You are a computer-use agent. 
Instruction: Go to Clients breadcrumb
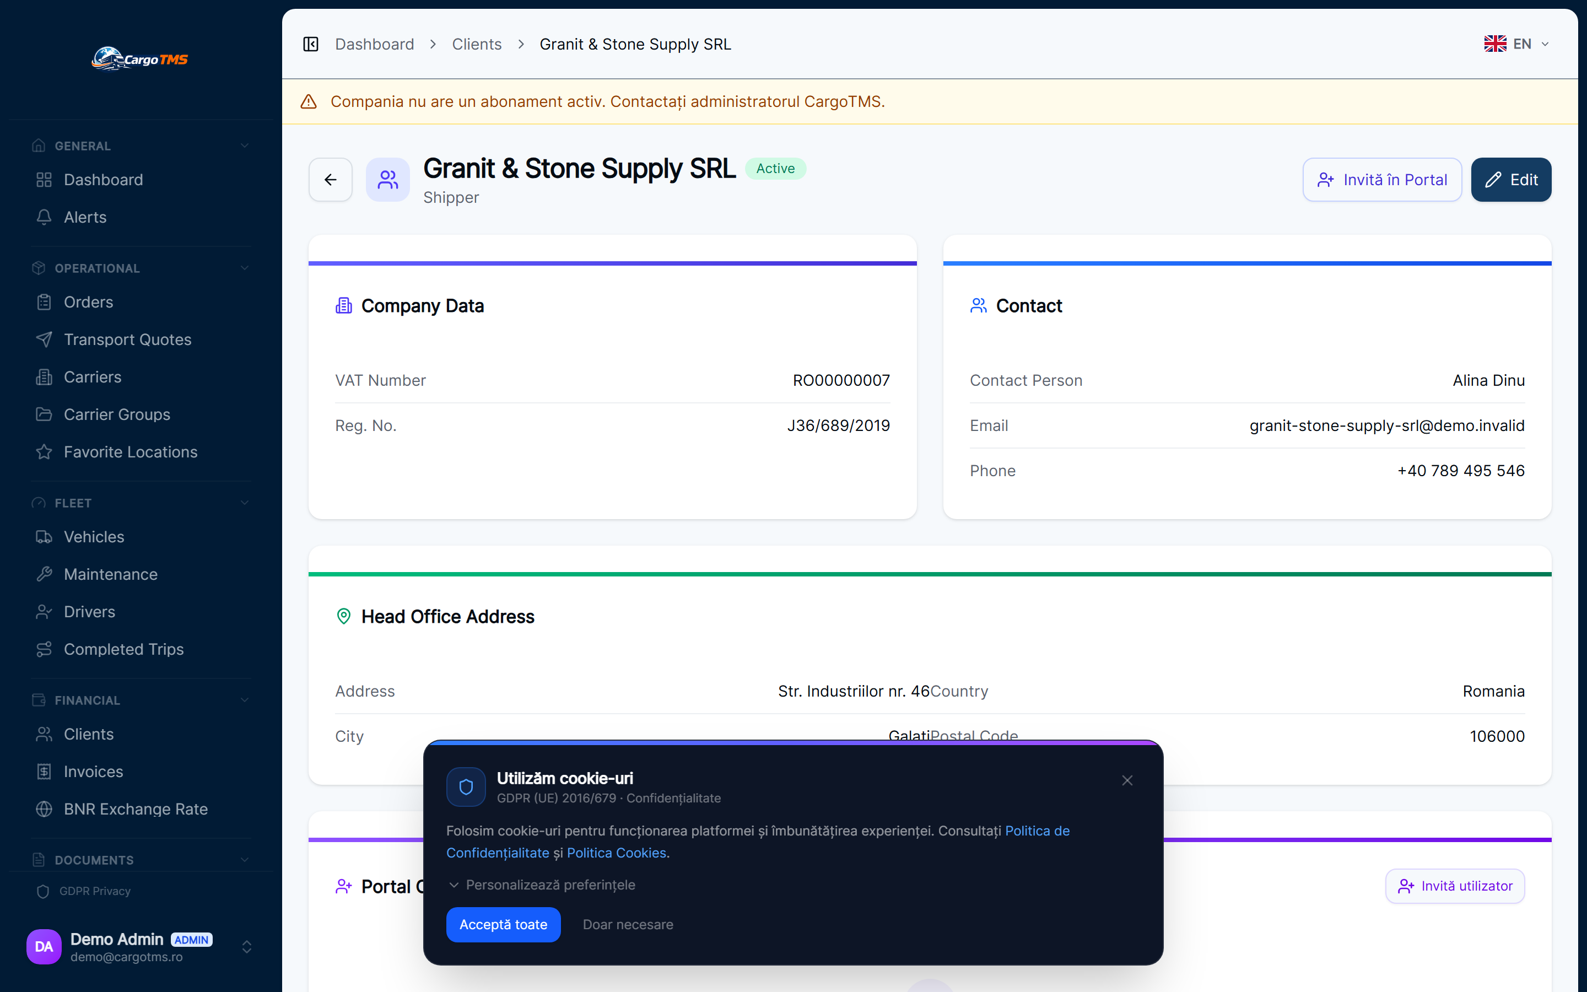(x=477, y=44)
